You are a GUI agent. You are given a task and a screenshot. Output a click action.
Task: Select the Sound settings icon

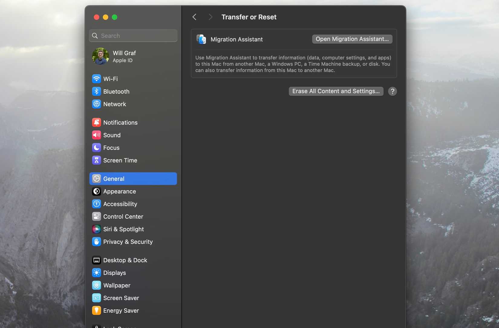point(96,135)
